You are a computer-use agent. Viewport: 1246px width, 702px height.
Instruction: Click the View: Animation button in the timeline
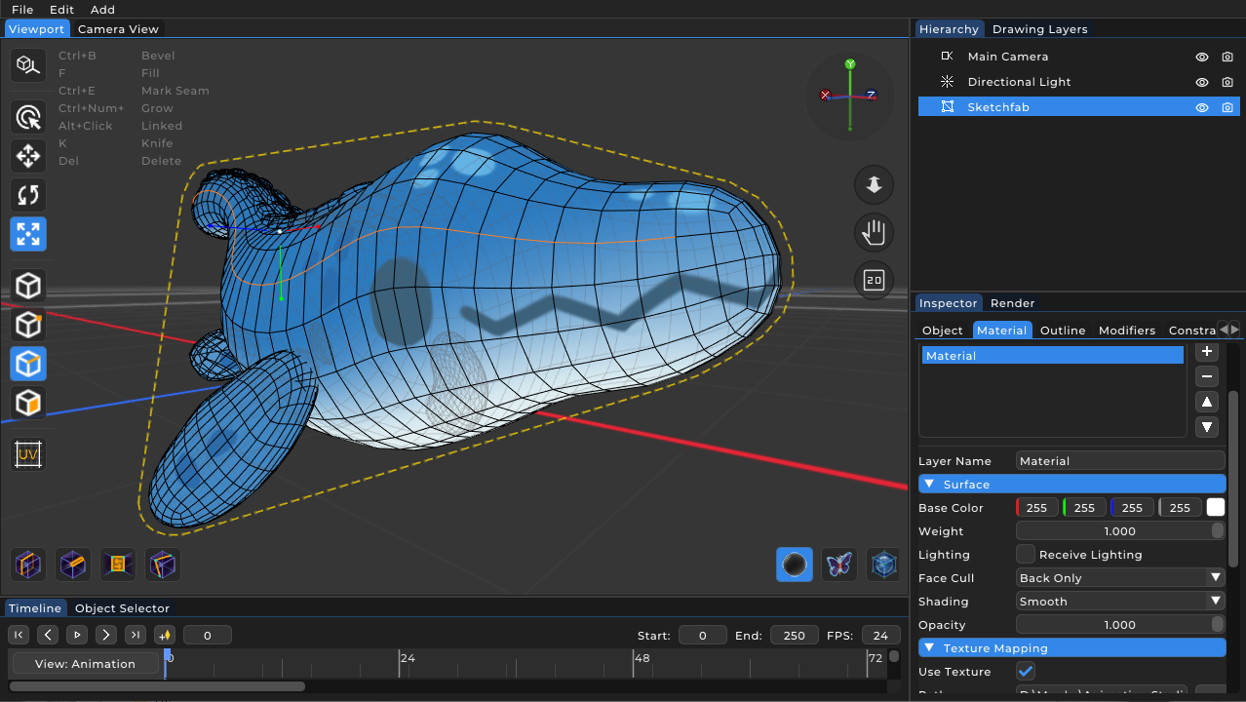coord(86,661)
